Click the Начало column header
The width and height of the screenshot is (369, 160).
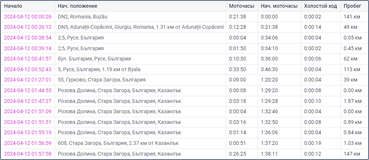[x=13, y=6]
